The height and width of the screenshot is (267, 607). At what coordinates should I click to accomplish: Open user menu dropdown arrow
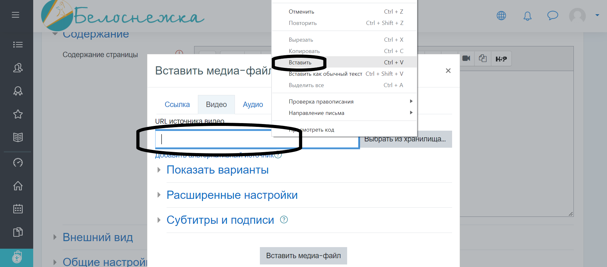pyautogui.click(x=597, y=15)
